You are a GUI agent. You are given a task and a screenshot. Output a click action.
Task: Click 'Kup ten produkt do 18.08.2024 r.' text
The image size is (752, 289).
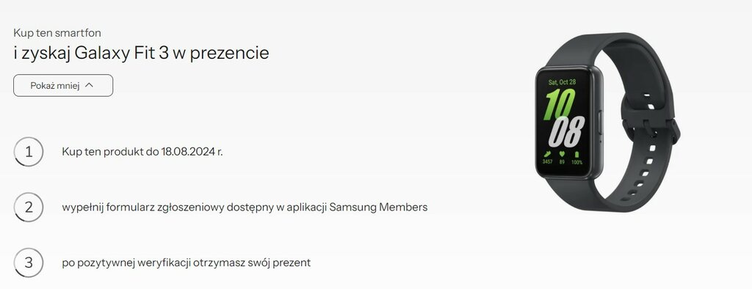142,152
